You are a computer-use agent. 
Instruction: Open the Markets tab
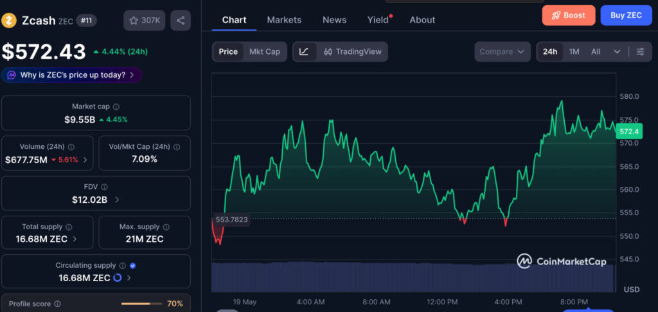284,20
